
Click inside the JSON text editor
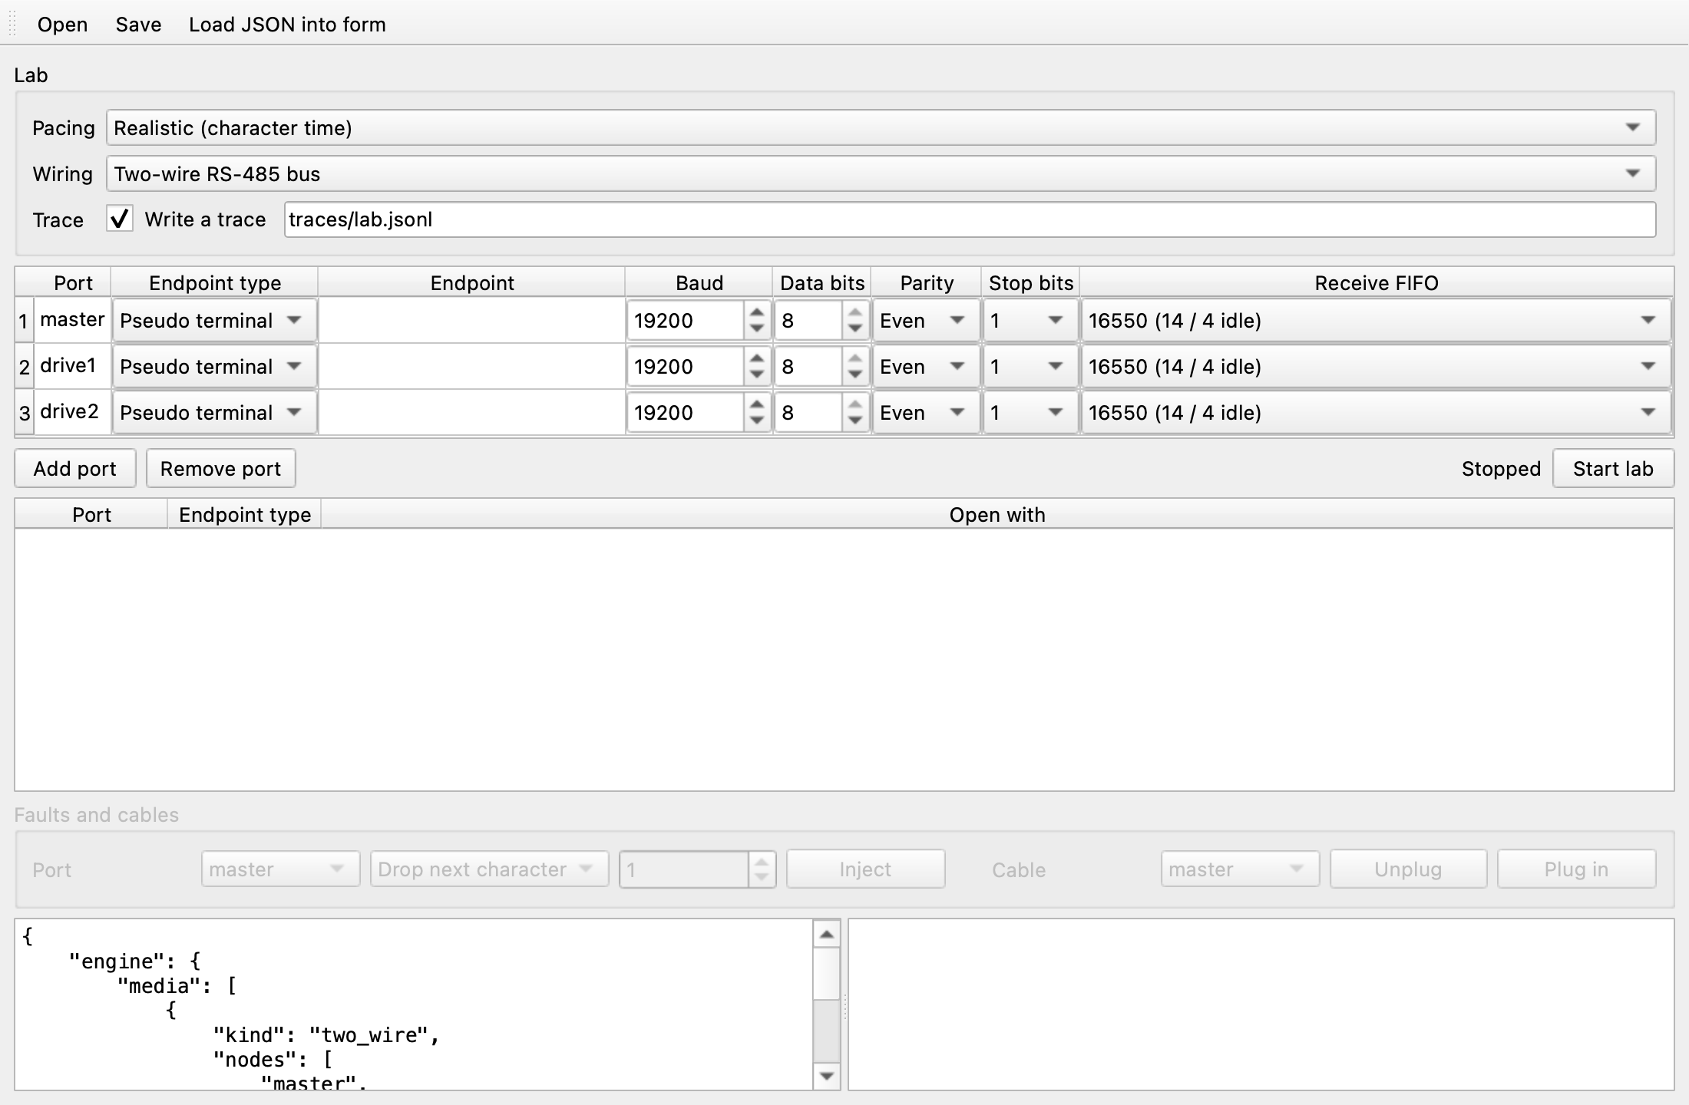coord(415,1004)
